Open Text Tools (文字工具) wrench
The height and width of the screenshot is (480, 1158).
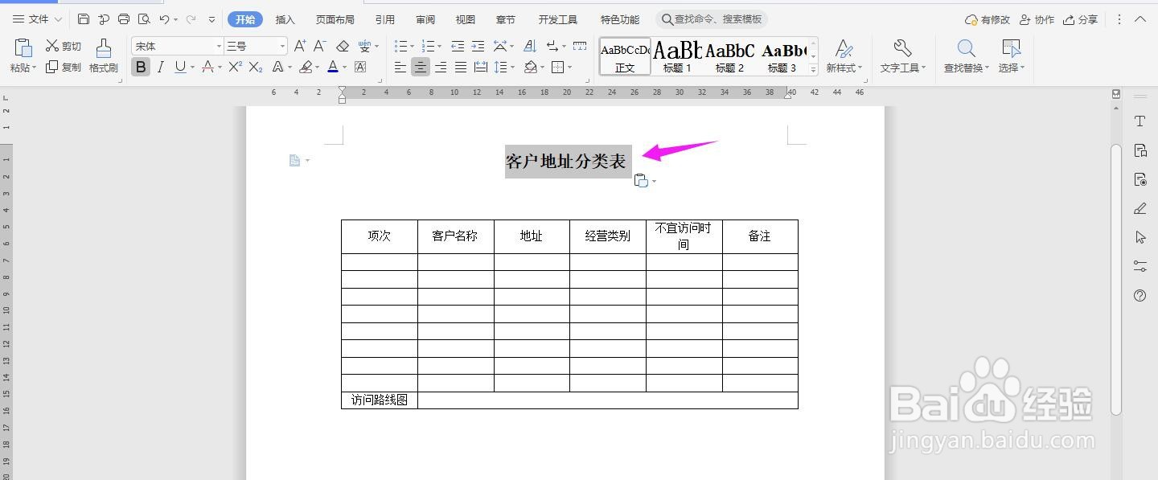pos(902,56)
